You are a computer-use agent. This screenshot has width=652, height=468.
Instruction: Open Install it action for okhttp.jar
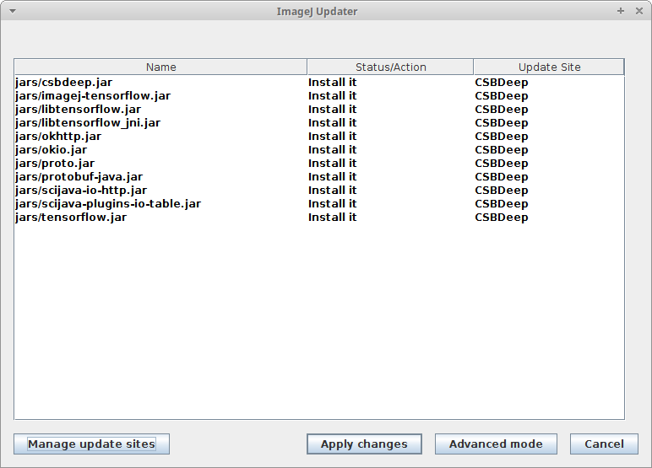click(332, 137)
